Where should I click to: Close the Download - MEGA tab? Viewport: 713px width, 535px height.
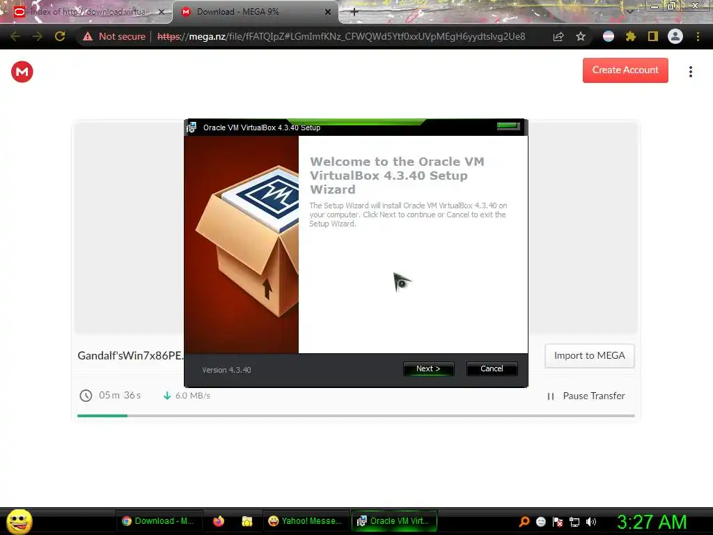point(327,12)
